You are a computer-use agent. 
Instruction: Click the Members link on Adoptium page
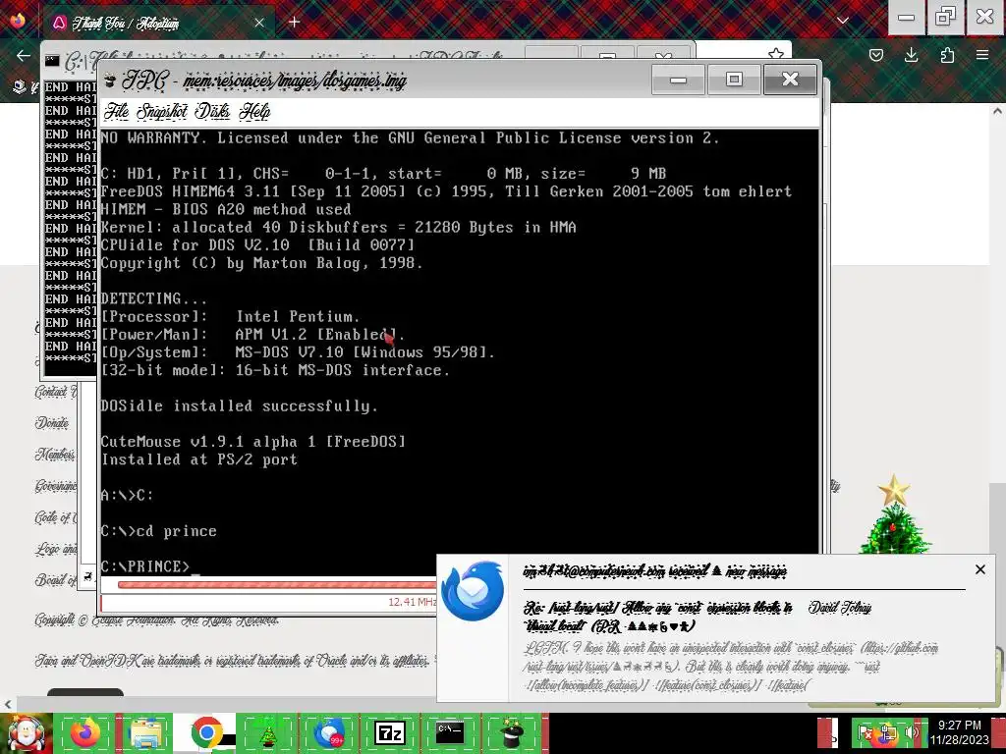pyautogui.click(x=55, y=455)
